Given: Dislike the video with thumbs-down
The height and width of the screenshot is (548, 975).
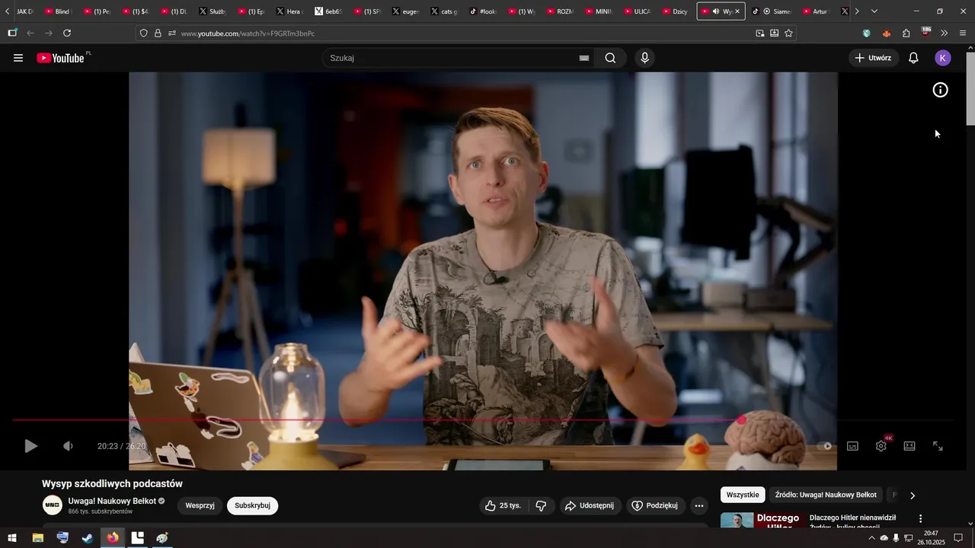Looking at the screenshot, I should click(542, 505).
